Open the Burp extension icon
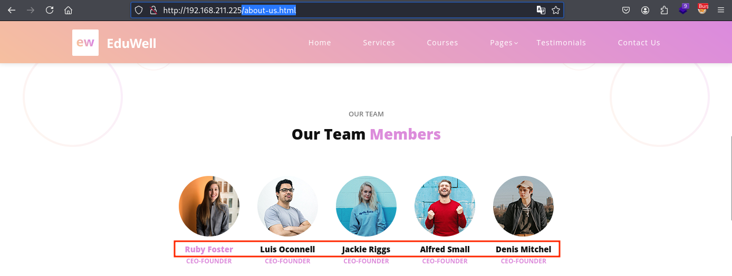 pyautogui.click(x=703, y=9)
